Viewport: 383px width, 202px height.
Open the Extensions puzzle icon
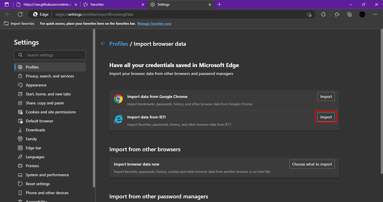click(323, 14)
